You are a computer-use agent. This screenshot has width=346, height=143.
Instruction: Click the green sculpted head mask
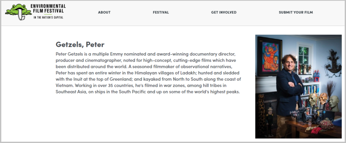334,103
